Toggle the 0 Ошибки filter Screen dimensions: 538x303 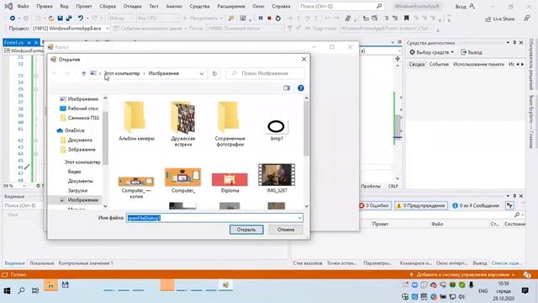(x=374, y=205)
